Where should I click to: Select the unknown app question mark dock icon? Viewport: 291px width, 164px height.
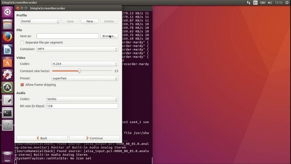[x=7, y=125]
